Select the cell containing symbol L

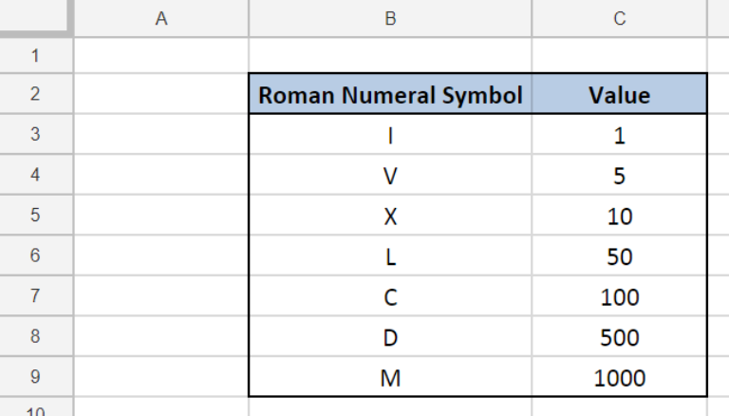390,255
